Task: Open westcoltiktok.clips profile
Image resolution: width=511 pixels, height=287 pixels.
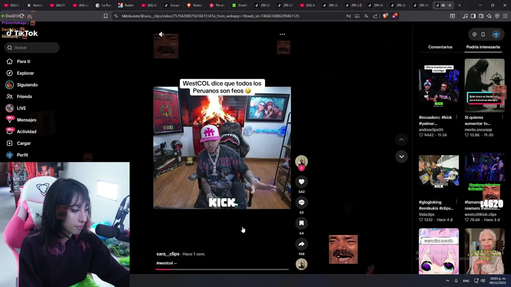Action: click(x=481, y=214)
